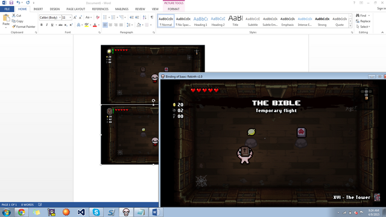Apply the yellow text highlight color
Image resolution: width=386 pixels, height=217 pixels.
86,25
